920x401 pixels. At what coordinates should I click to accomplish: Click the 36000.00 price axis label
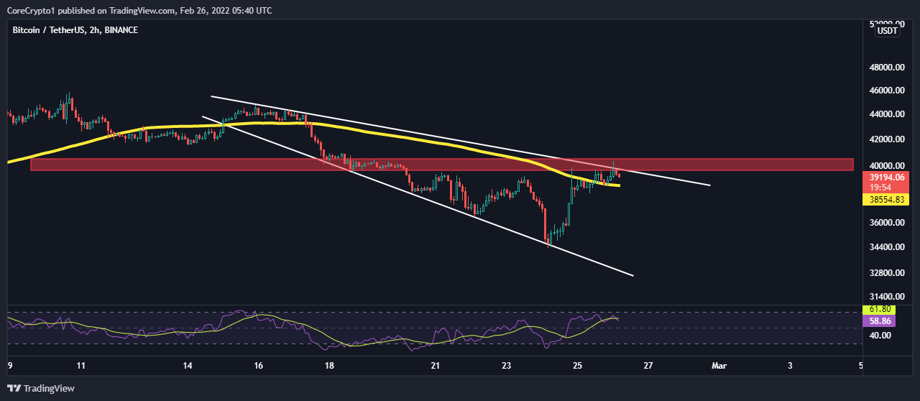pos(887,223)
